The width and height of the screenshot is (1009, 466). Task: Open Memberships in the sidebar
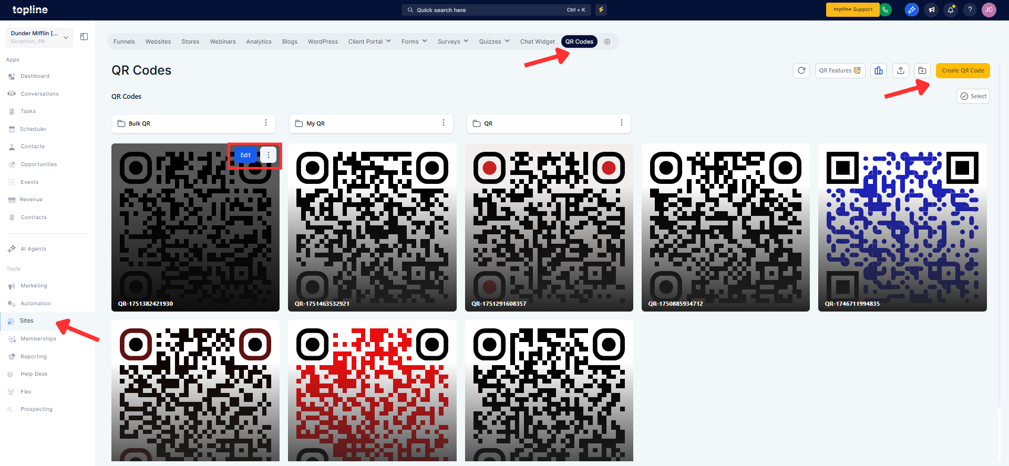point(38,339)
